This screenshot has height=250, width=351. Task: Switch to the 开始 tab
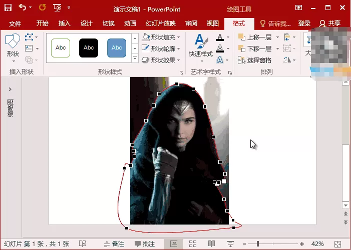coord(42,23)
